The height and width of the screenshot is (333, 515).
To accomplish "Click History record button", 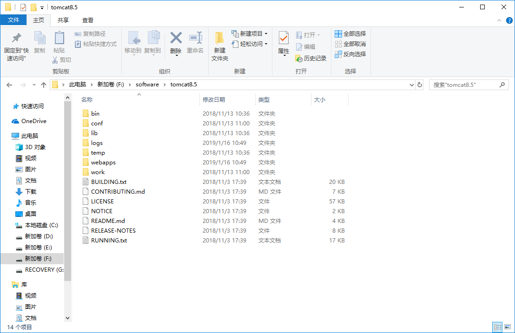I will pyautogui.click(x=310, y=59).
